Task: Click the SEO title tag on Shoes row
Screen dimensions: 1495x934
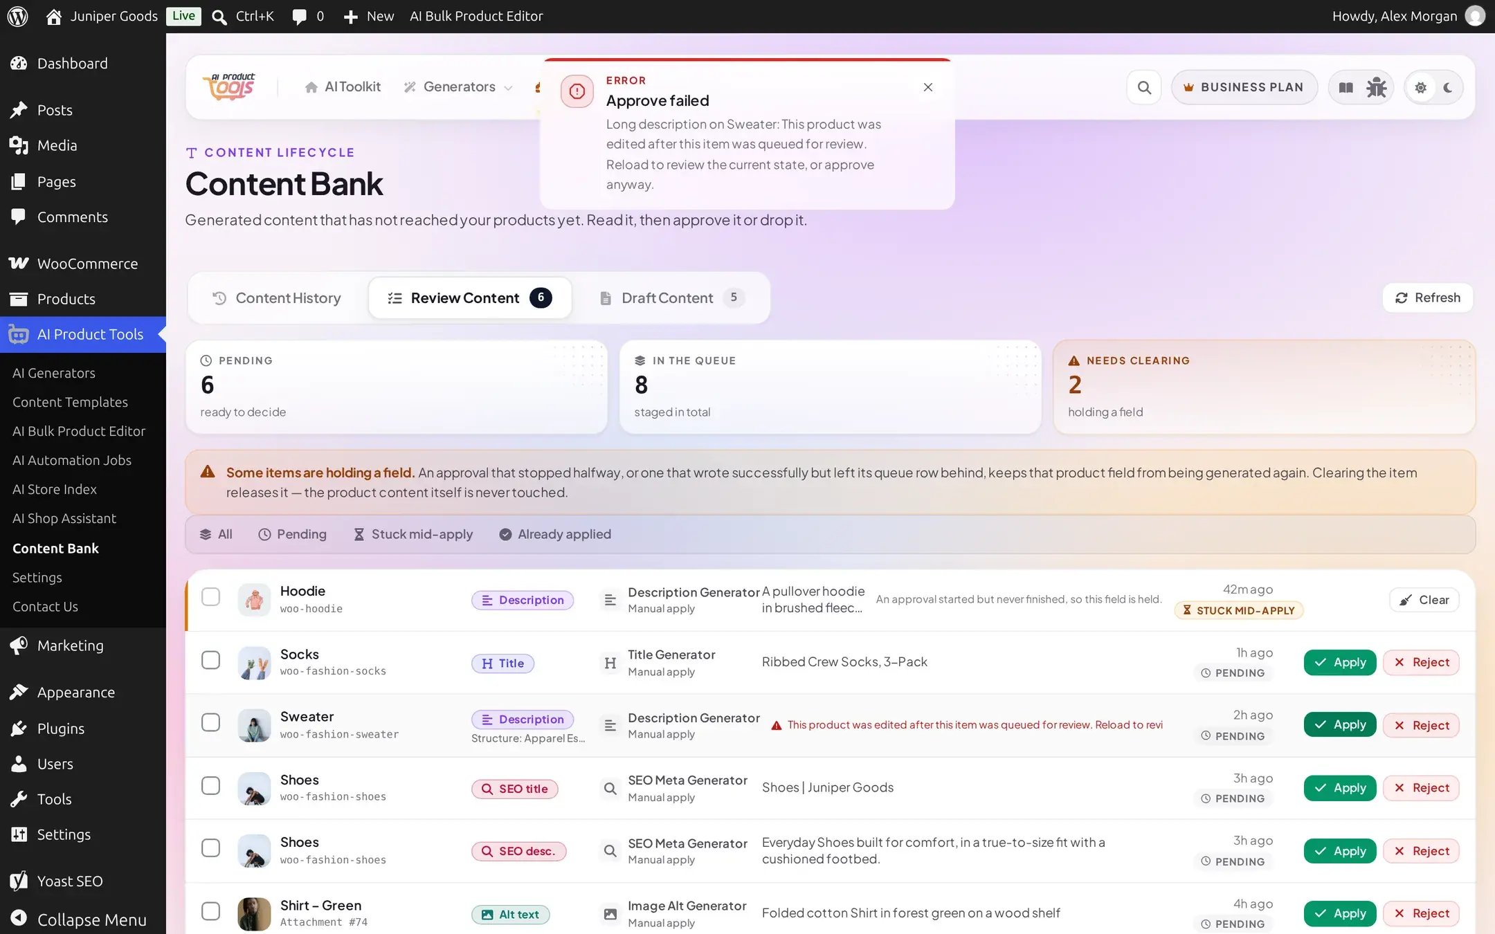Action: pos(515,789)
